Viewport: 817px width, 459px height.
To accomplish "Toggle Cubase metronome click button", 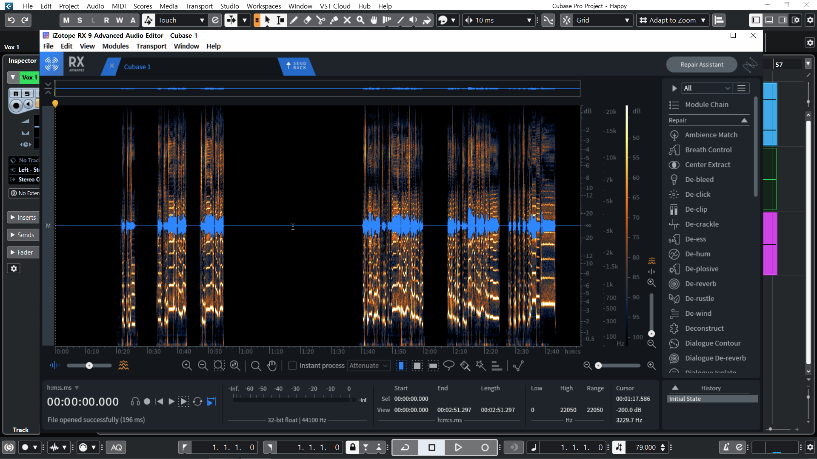I will [726, 447].
